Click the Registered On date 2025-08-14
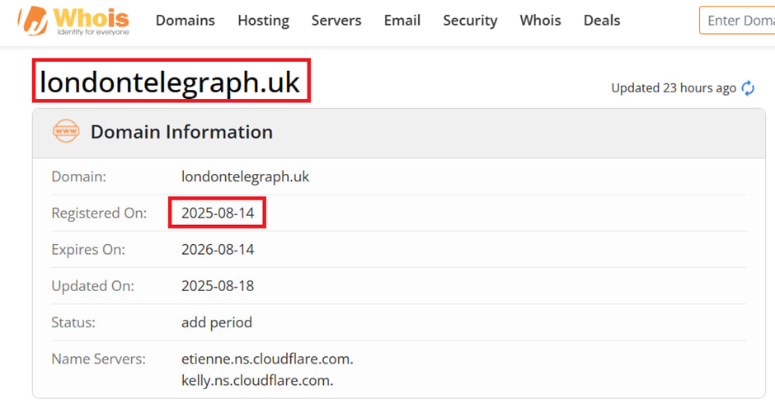Image resolution: width=775 pixels, height=404 pixels. coord(218,213)
